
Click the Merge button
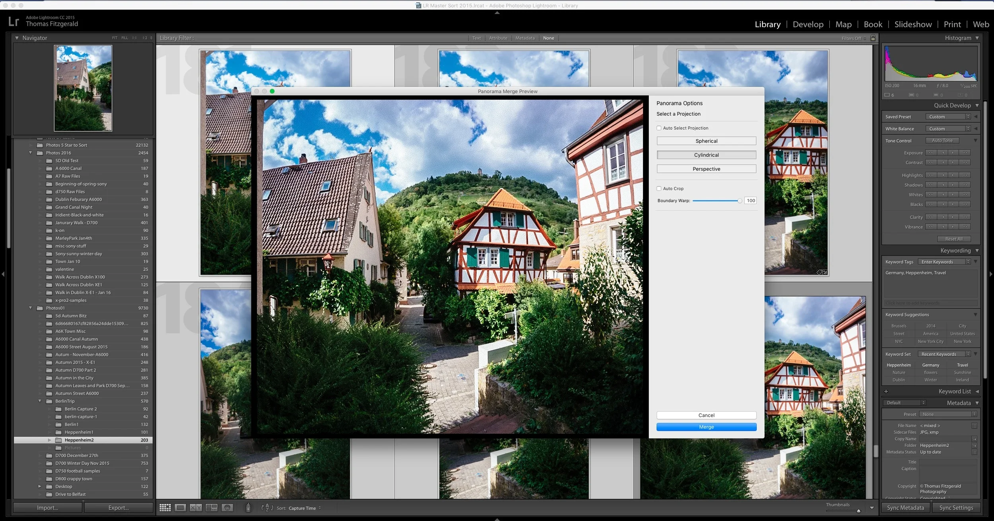click(x=706, y=427)
